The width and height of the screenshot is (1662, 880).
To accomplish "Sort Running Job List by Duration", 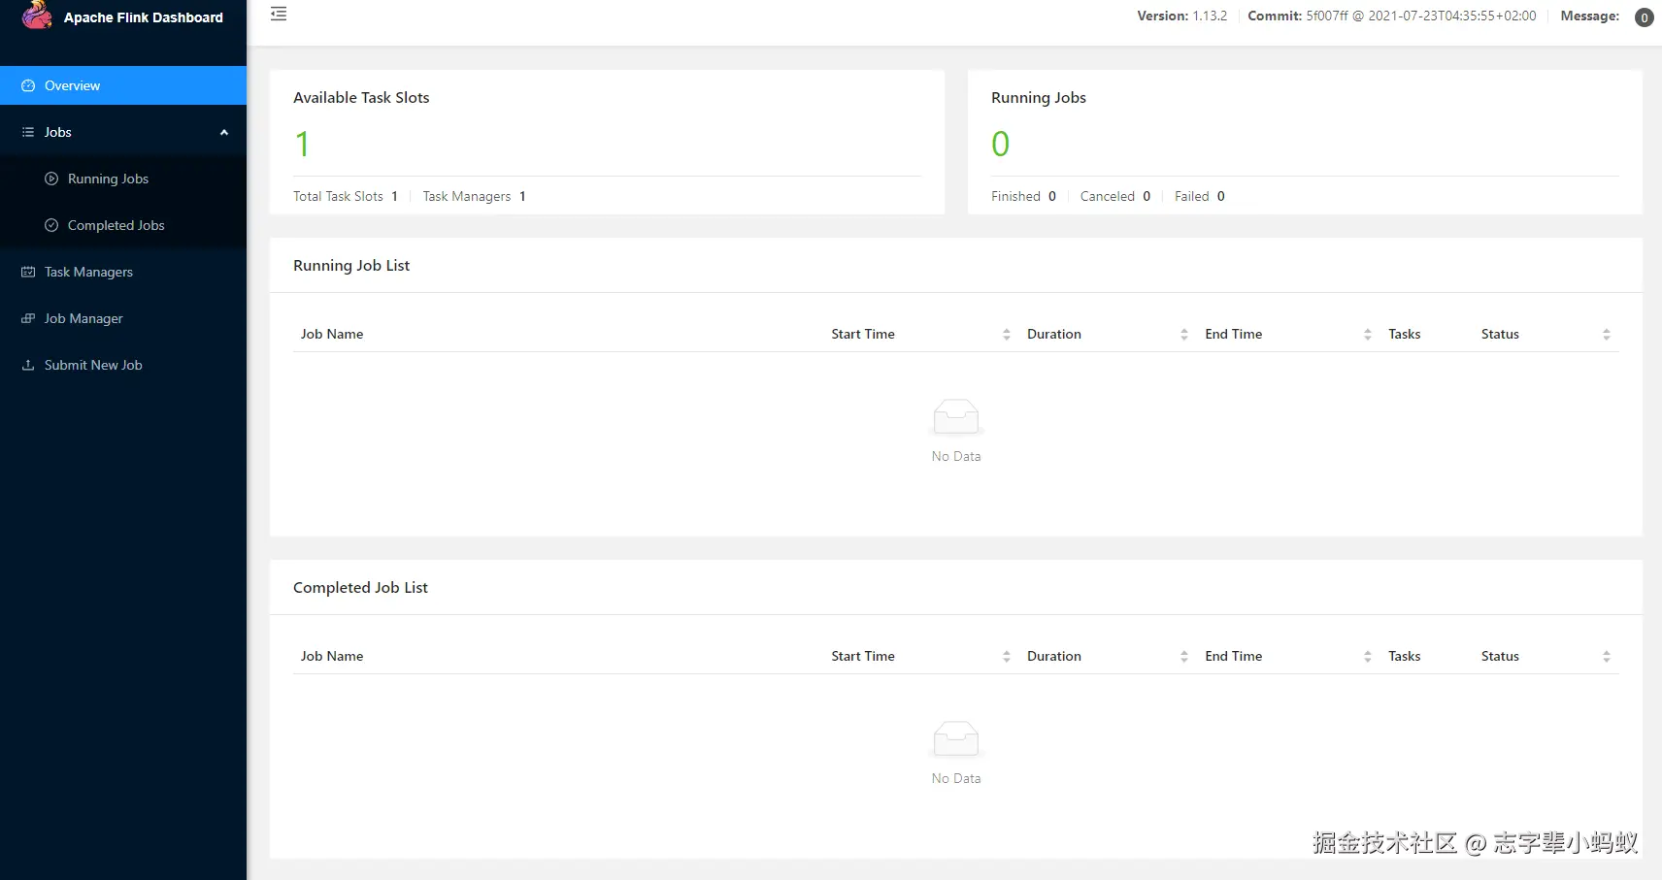I will [1183, 334].
